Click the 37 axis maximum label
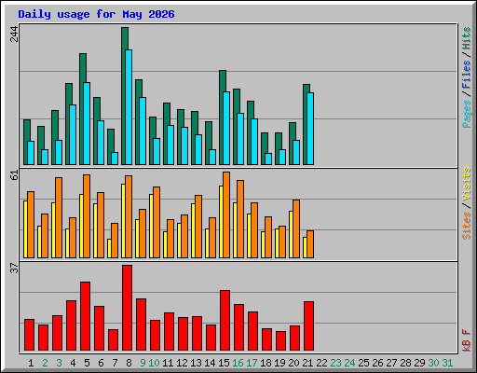The height and width of the screenshot is (373, 477). (x=14, y=268)
